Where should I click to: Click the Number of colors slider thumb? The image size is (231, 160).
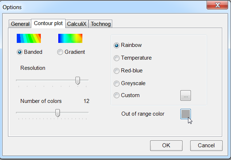tap(58, 113)
